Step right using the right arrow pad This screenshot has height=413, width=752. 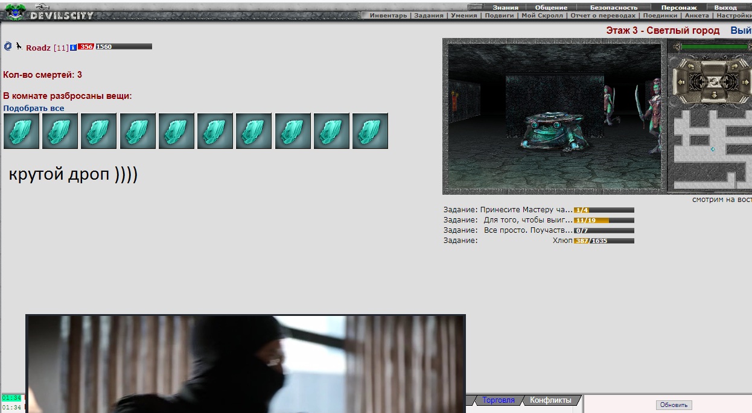pyautogui.click(x=747, y=81)
